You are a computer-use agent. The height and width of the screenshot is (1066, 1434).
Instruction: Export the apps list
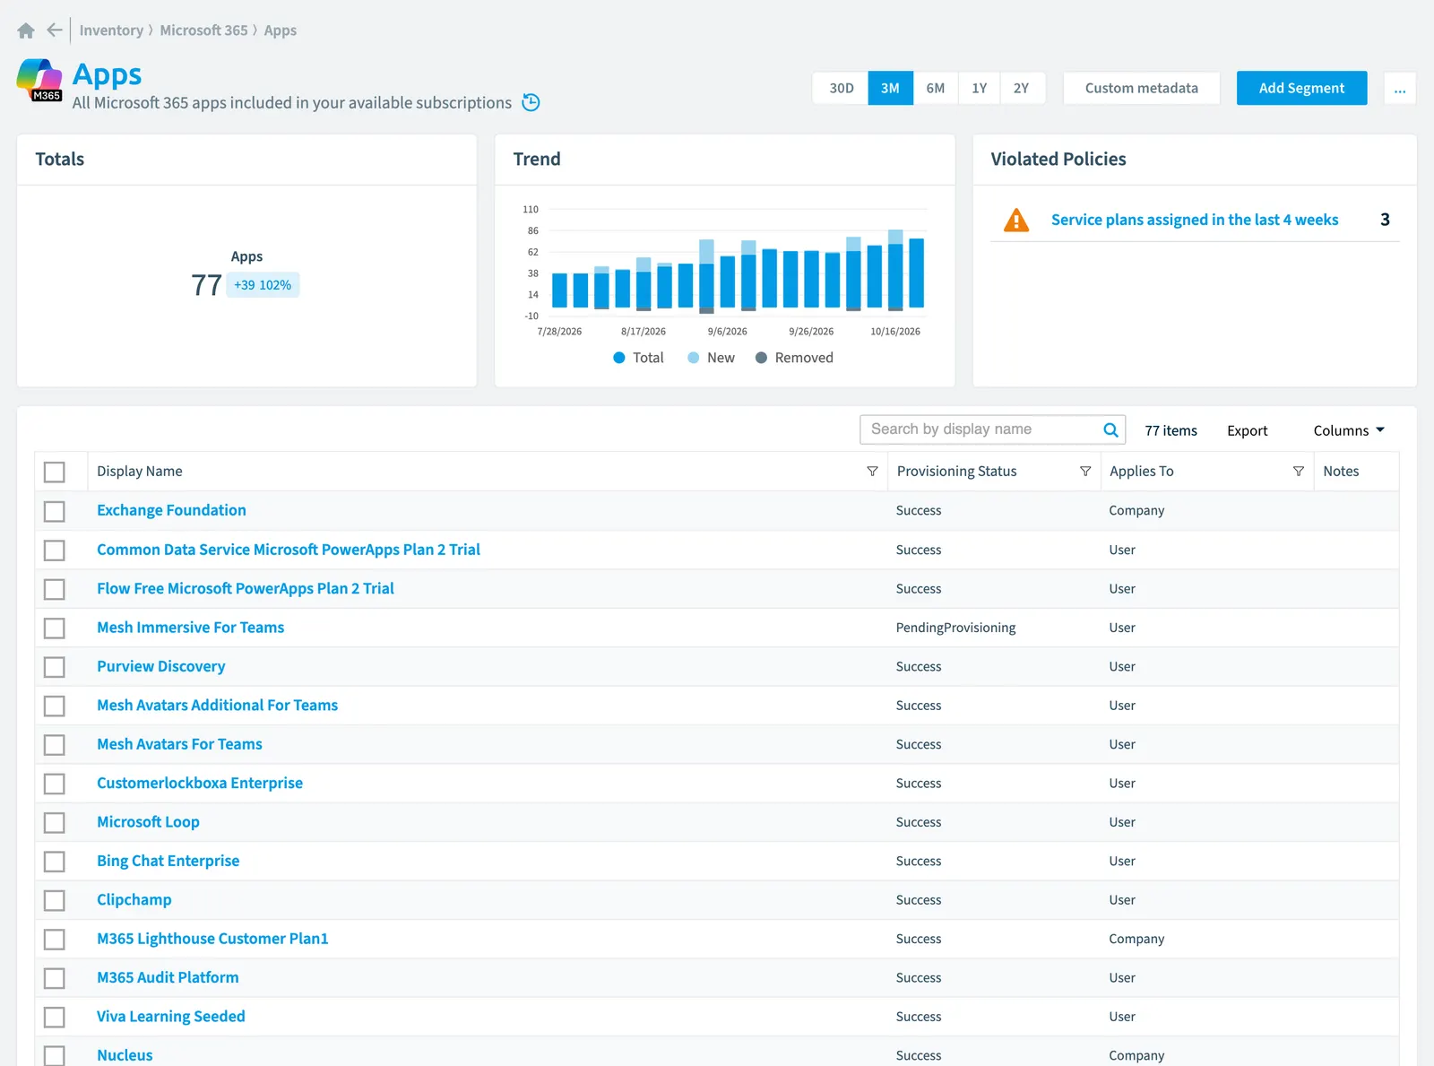1247,430
